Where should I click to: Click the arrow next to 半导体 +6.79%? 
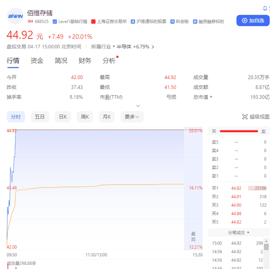(x=153, y=47)
